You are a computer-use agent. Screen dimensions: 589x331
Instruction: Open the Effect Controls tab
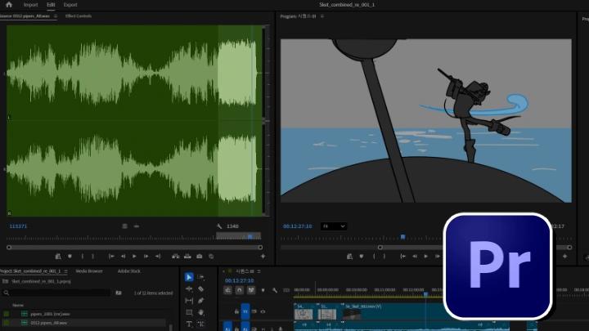point(79,16)
